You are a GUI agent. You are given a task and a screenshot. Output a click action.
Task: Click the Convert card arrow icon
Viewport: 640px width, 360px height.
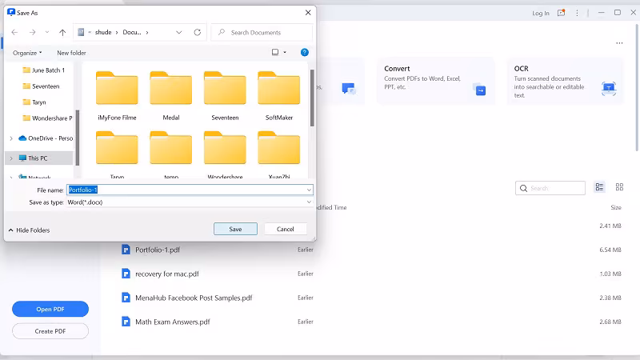click(x=479, y=90)
